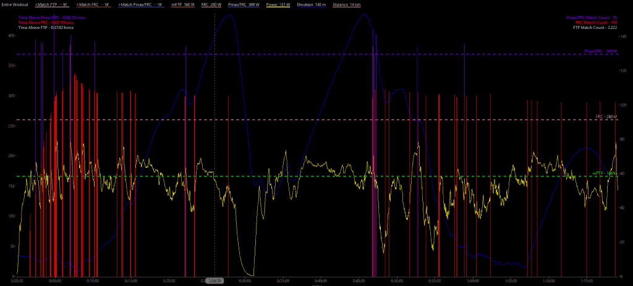Click the Pmax/FRC Match Count annotation

tap(592, 18)
